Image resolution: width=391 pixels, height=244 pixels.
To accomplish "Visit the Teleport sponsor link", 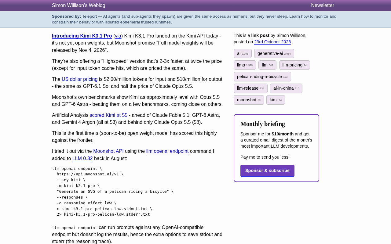I will click(90, 16).
